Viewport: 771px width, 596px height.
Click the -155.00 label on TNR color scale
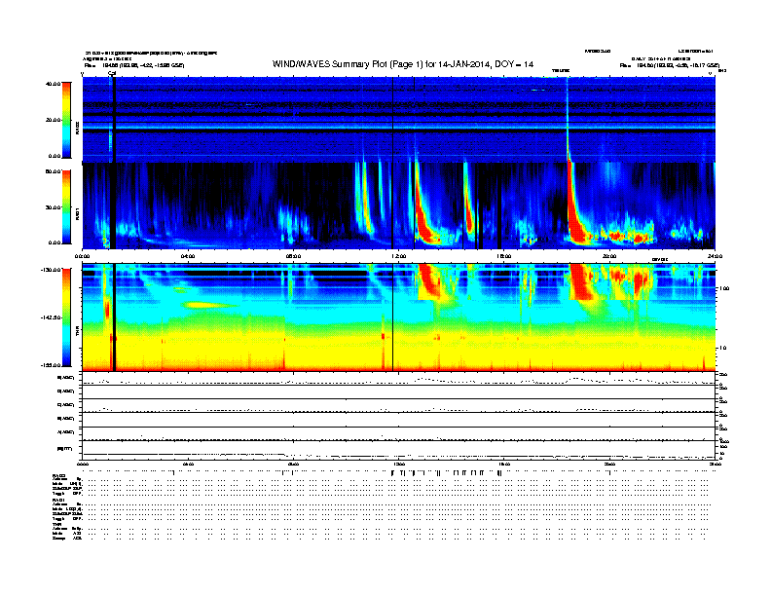[x=52, y=365]
